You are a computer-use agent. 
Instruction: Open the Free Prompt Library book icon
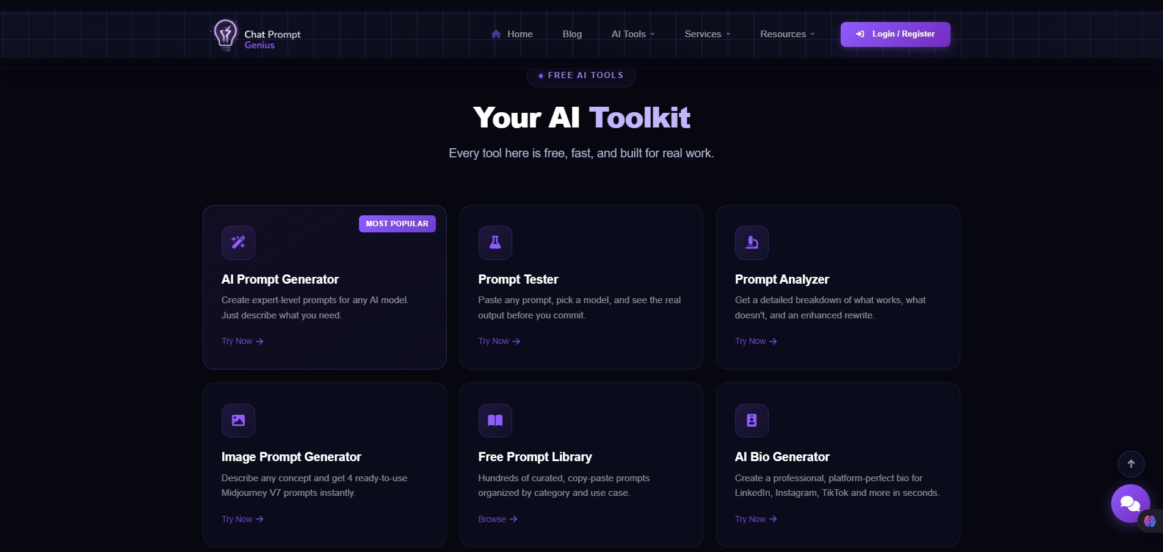point(495,420)
